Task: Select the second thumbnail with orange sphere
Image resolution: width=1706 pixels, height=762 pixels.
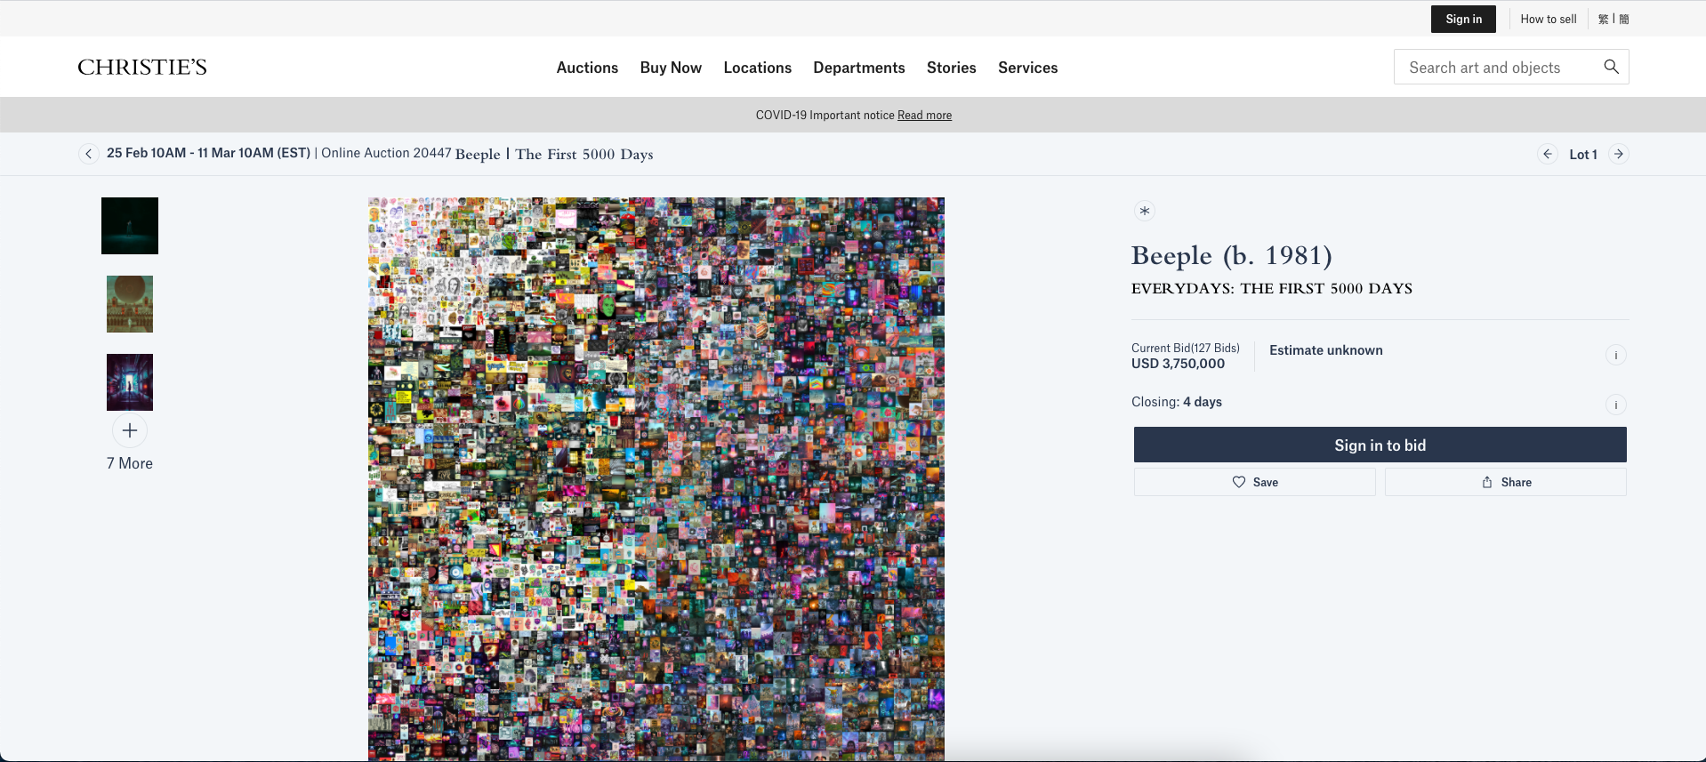Action: [x=130, y=304]
